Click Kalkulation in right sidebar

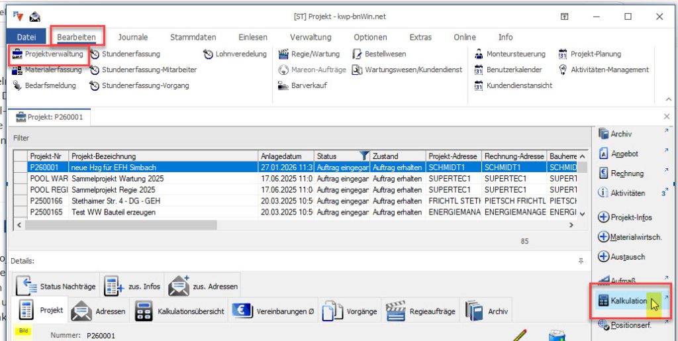tap(628, 301)
